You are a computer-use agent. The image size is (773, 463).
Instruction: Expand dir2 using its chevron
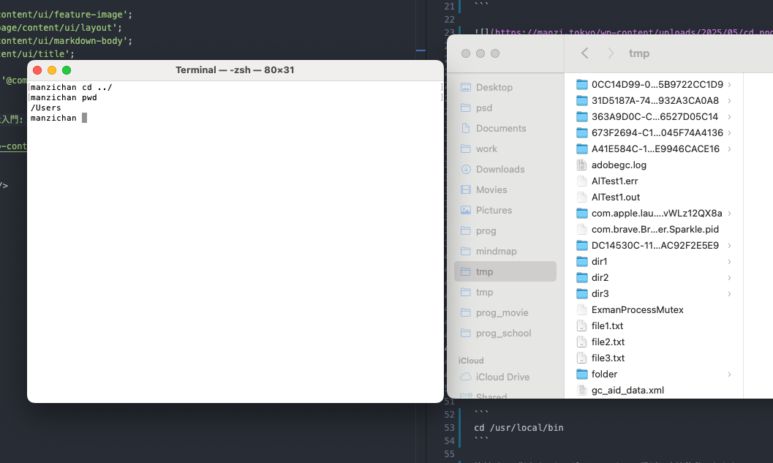[729, 278]
